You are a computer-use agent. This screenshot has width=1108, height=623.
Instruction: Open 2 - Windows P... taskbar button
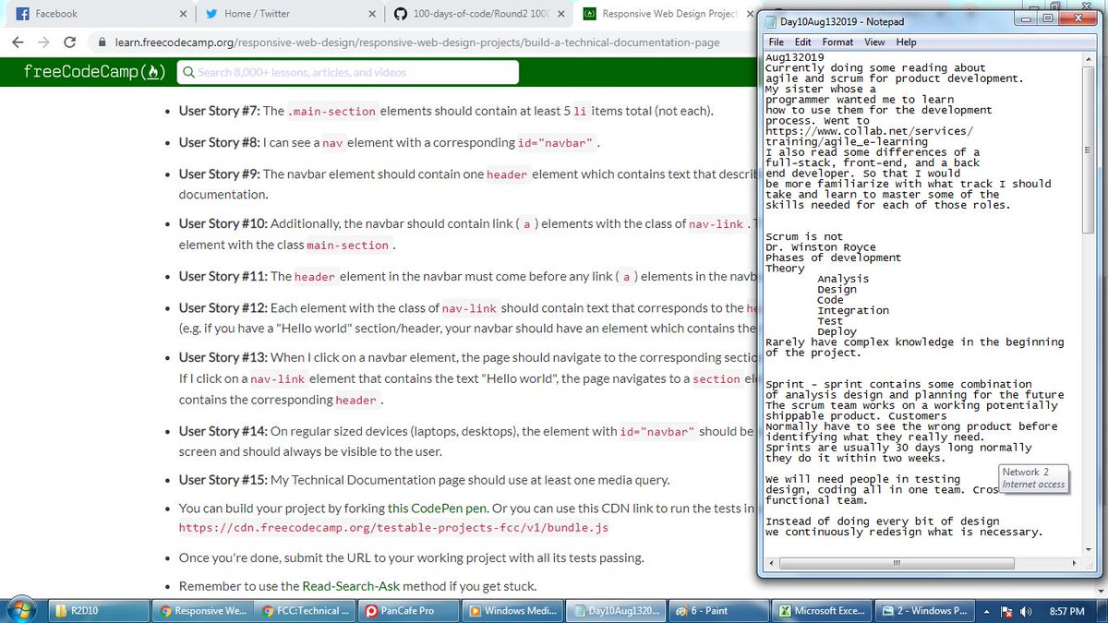point(925,610)
